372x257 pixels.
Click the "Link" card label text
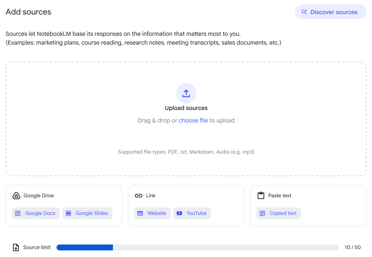point(151,196)
